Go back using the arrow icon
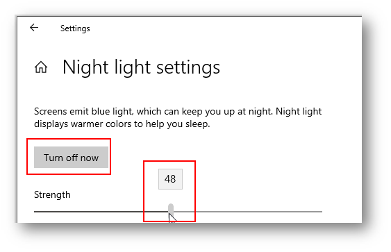 [34, 27]
